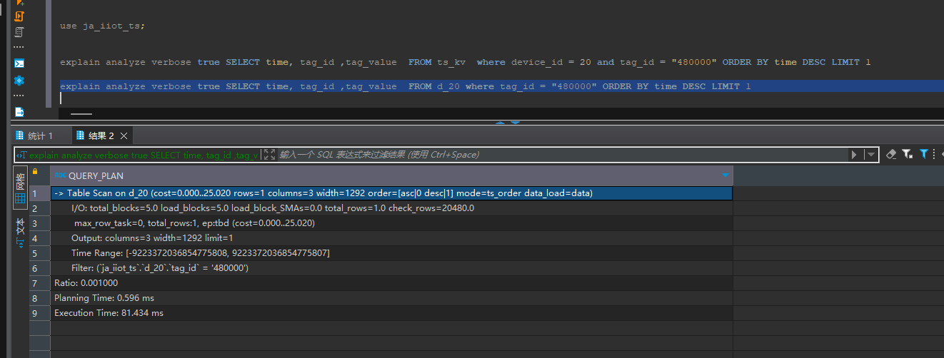Image resolution: width=944 pixels, height=358 pixels.
Task: Open the filter history dropdown arrow
Action: [870, 155]
